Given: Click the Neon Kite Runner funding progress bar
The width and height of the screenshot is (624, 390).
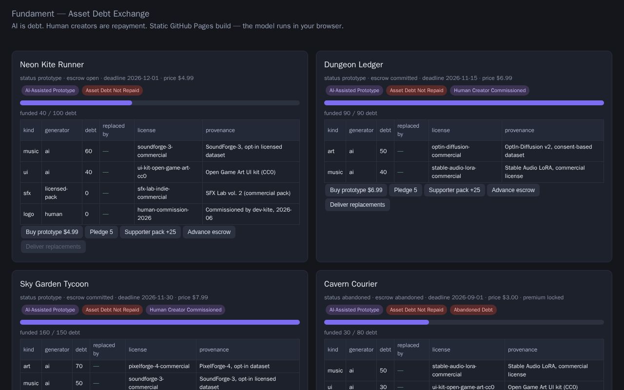Looking at the screenshot, I should click(x=160, y=103).
